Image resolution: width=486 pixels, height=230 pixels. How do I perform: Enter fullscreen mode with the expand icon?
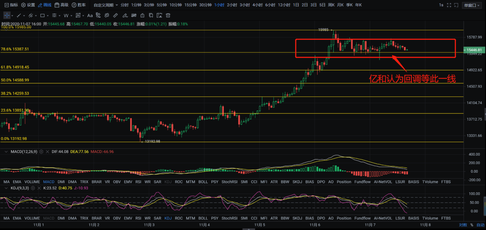[449, 5]
